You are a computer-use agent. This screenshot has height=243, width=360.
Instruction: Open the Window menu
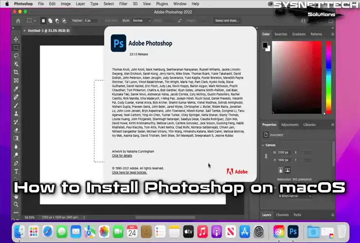180,4
